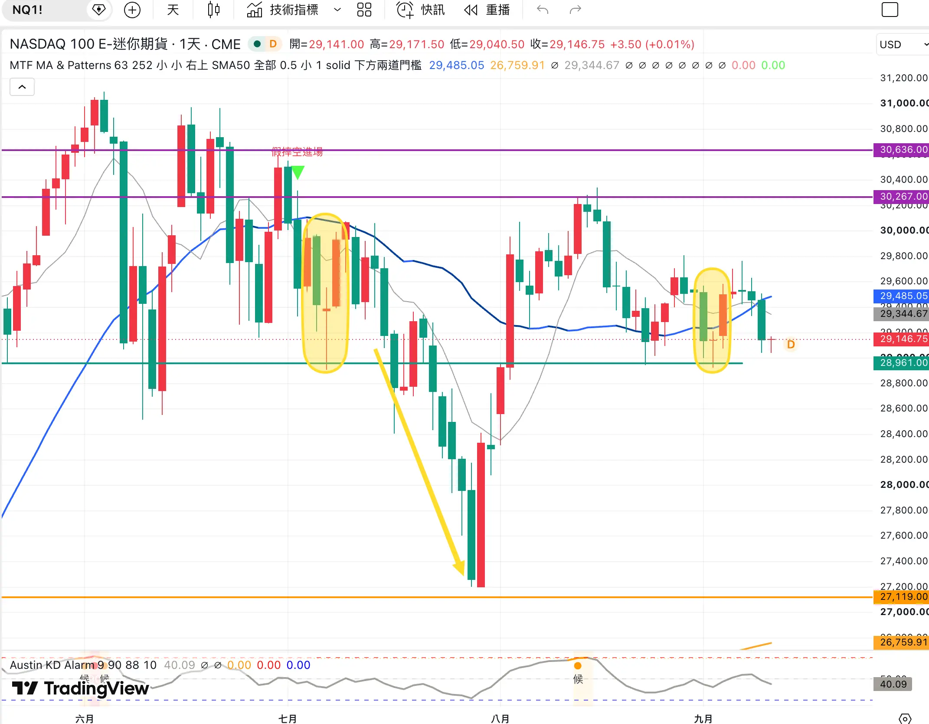Screen dimensions: 929x724
Task: Open the layout square icon
Action: [890, 10]
